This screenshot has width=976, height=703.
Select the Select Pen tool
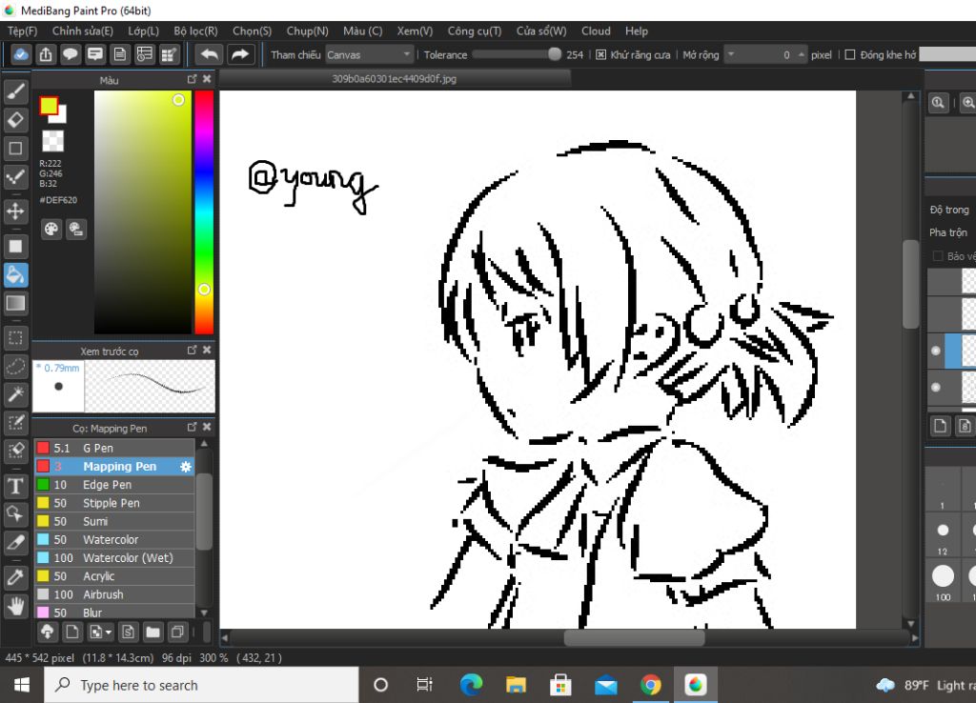[x=15, y=422]
